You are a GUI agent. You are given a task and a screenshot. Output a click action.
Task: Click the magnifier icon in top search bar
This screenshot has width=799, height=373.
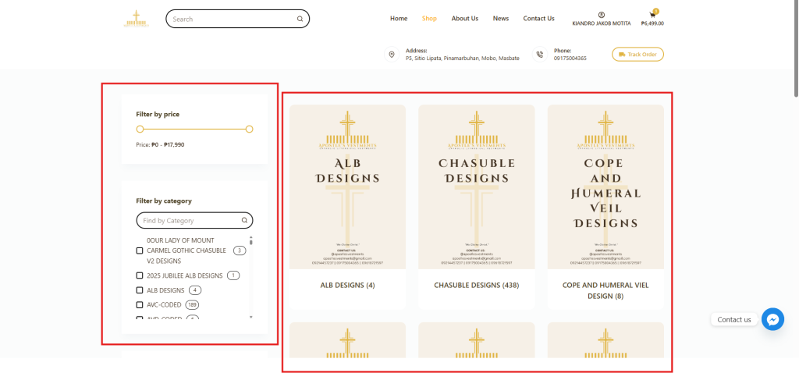[x=300, y=19]
